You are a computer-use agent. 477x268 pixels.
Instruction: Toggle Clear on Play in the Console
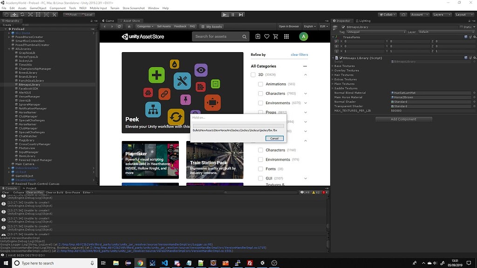point(34,192)
